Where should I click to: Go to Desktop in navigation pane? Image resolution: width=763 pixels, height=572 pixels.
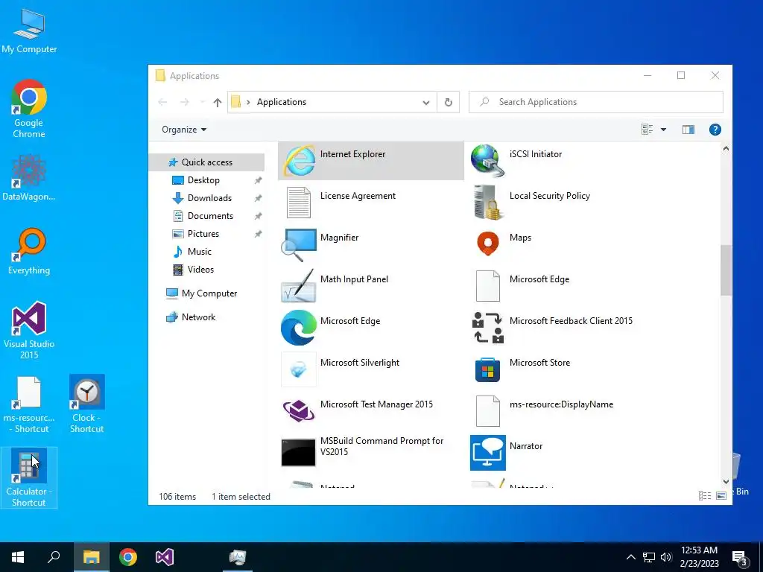click(203, 180)
